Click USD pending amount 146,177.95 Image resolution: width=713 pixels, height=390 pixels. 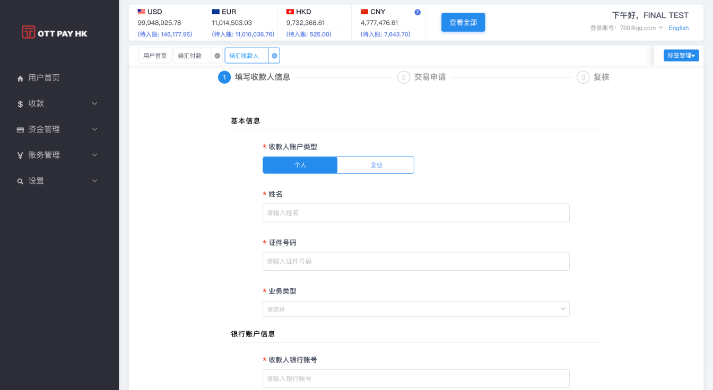pos(165,34)
